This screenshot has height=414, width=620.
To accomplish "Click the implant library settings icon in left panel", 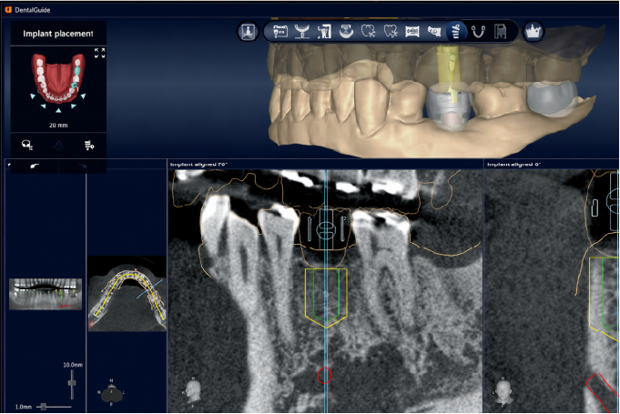I will tap(89, 146).
